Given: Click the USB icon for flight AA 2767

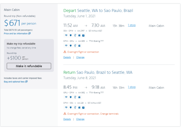Looking at the screenshot, I should point(75,35).
